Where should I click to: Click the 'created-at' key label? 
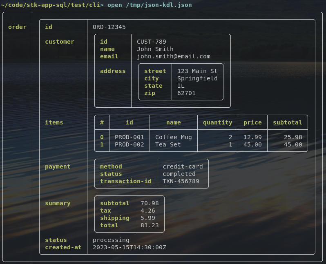[x=63, y=247]
